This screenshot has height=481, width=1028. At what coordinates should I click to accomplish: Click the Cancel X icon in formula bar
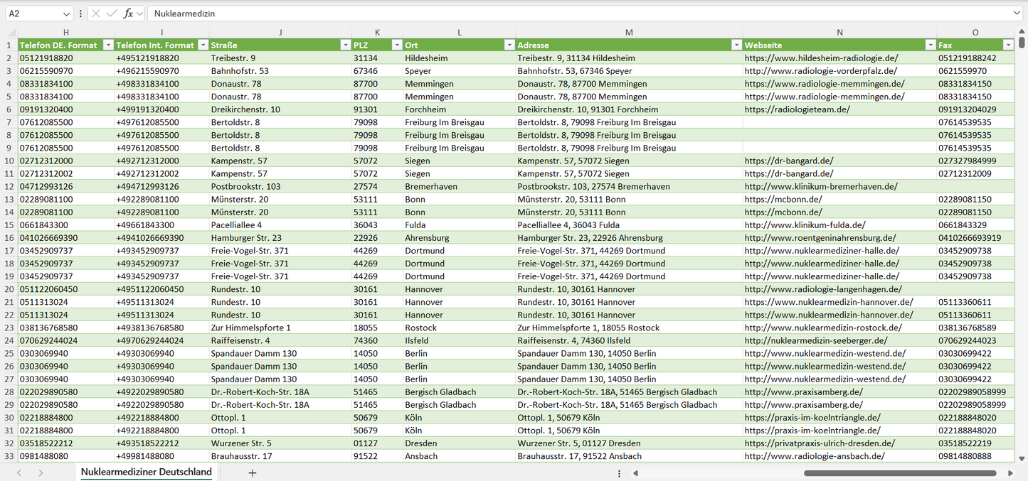(x=96, y=13)
